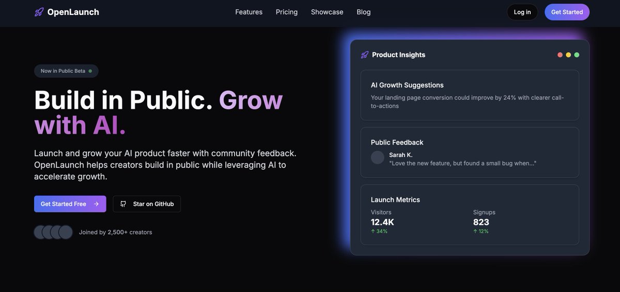Click the 12.4K visitors value
This screenshot has height=292, width=620.
click(x=382, y=222)
